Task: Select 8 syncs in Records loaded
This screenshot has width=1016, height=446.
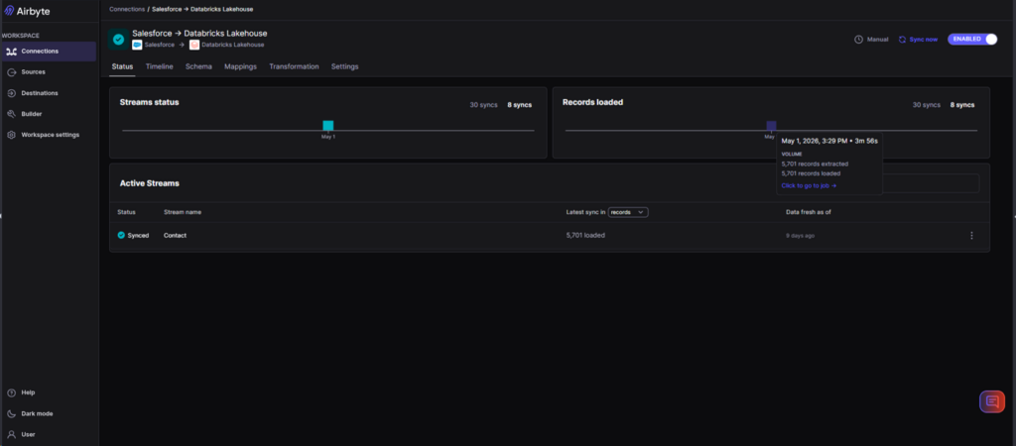Action: tap(962, 105)
